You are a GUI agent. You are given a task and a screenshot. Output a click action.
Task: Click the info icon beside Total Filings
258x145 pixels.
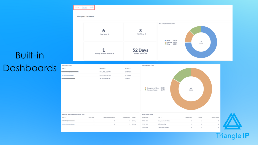tap(145, 34)
